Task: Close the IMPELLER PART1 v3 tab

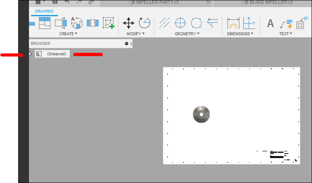Action: [208, 2]
